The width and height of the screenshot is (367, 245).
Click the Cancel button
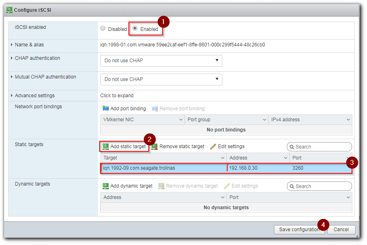[341, 230]
